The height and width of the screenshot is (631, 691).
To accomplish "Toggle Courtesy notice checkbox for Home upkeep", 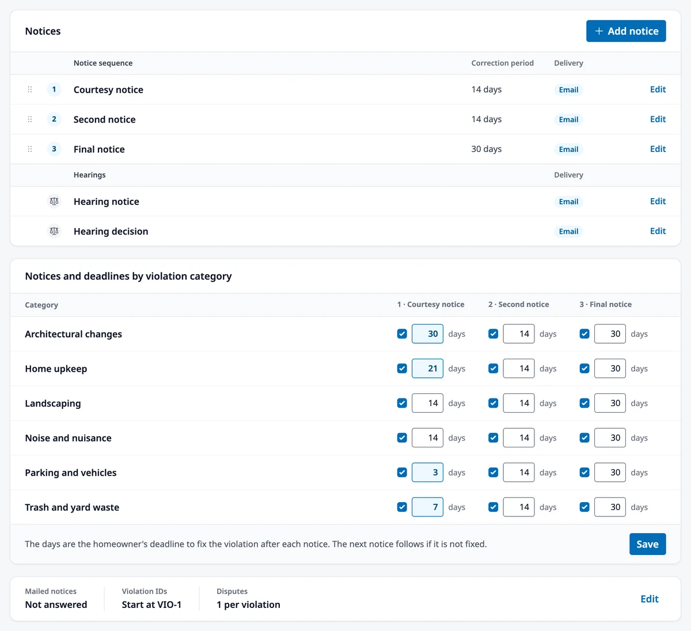I will [402, 368].
